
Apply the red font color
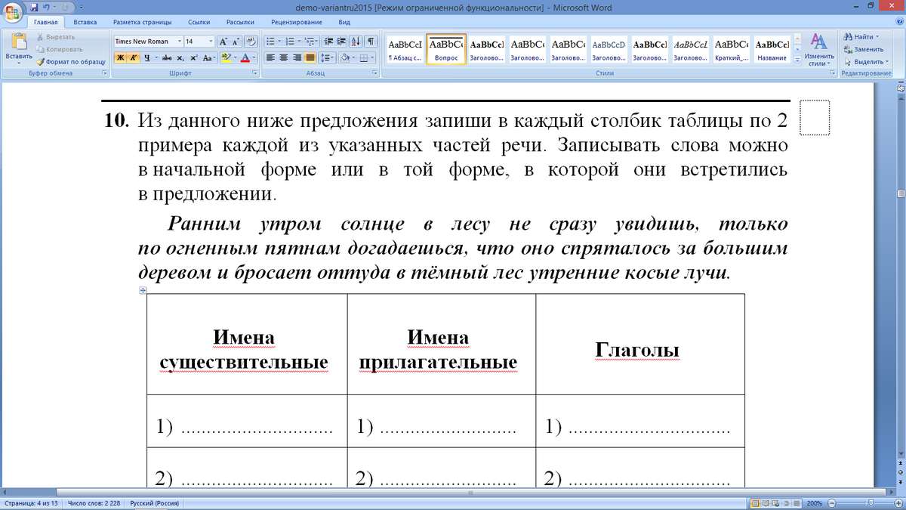245,57
